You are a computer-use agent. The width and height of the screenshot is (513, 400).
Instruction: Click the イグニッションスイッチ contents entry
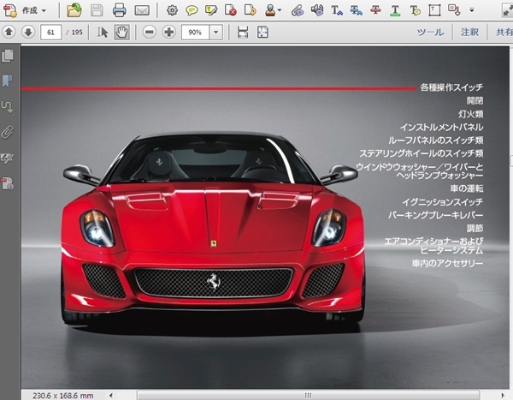click(442, 202)
